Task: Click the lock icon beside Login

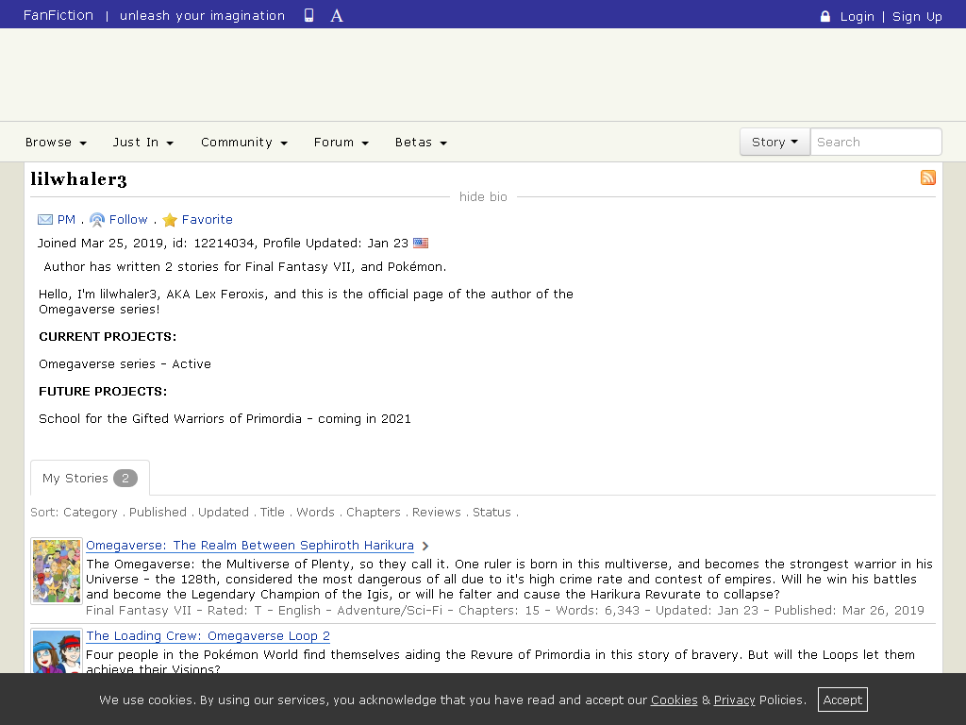Action: [x=824, y=17]
